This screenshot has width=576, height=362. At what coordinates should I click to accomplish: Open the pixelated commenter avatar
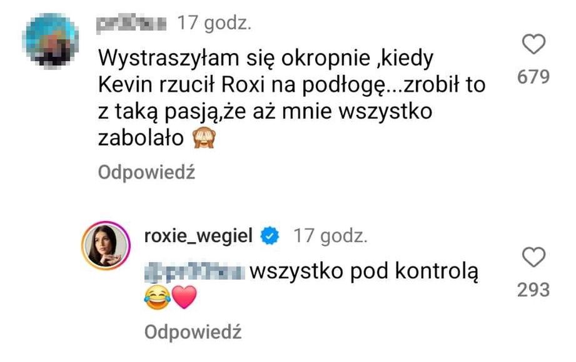[x=50, y=40]
